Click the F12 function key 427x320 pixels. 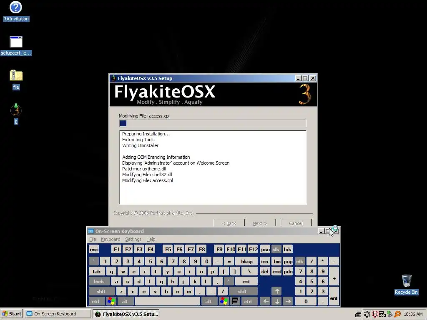253,249
